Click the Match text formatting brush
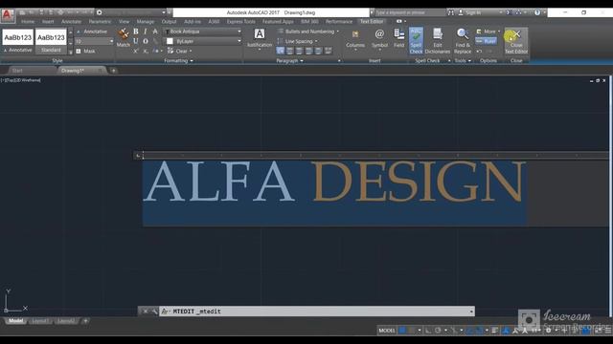The width and height of the screenshot is (613, 344). pos(124,38)
